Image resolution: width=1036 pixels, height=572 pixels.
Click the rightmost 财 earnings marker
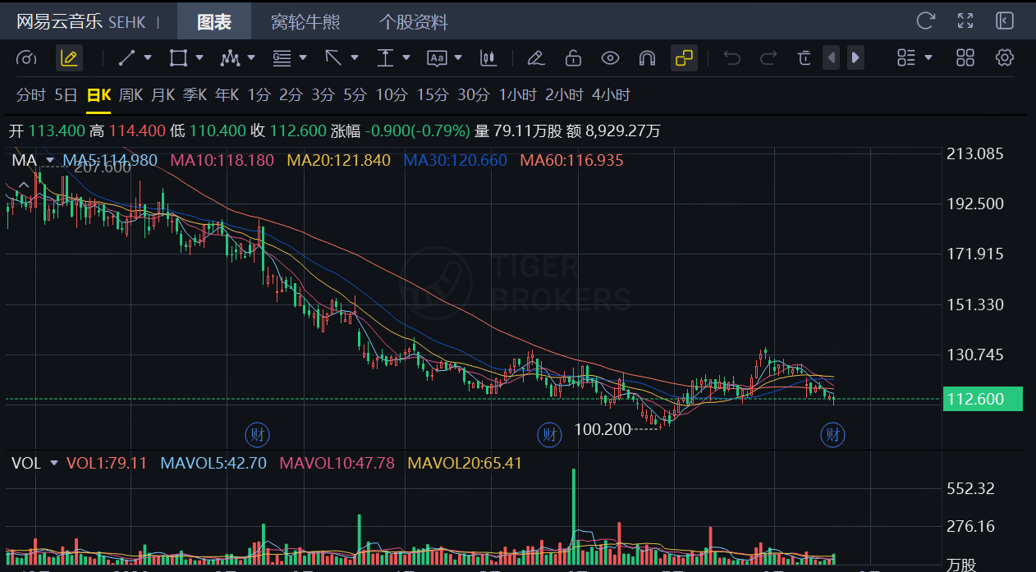(833, 434)
